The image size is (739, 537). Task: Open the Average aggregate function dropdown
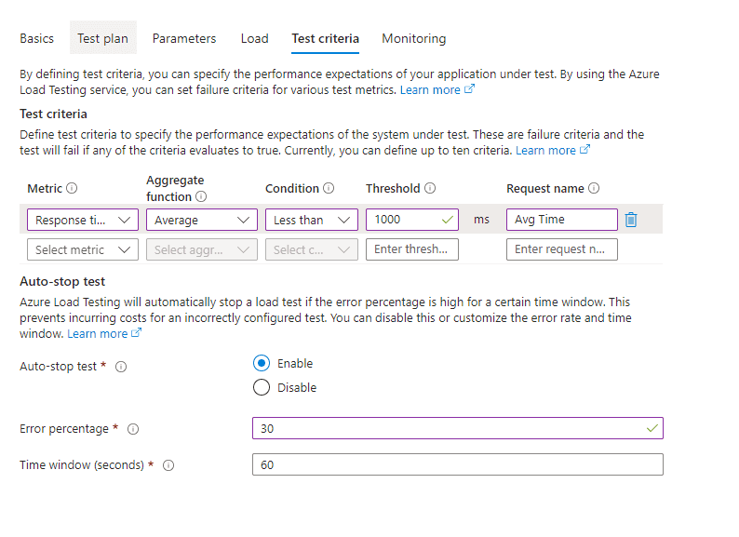tap(202, 220)
